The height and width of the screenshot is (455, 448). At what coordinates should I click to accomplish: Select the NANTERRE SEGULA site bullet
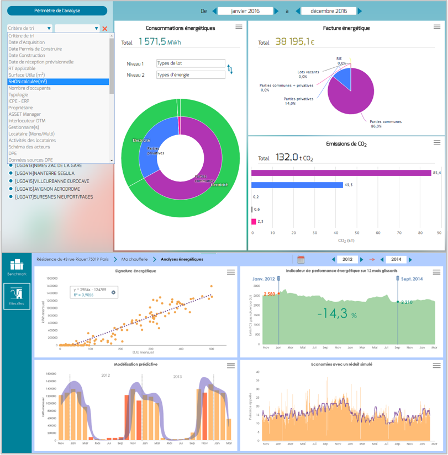tap(11, 173)
